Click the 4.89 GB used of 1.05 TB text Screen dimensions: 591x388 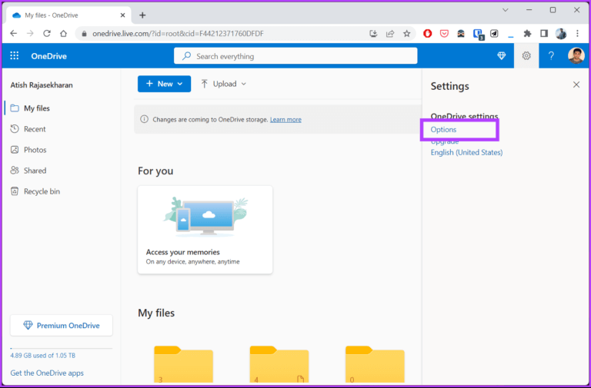[42, 355]
